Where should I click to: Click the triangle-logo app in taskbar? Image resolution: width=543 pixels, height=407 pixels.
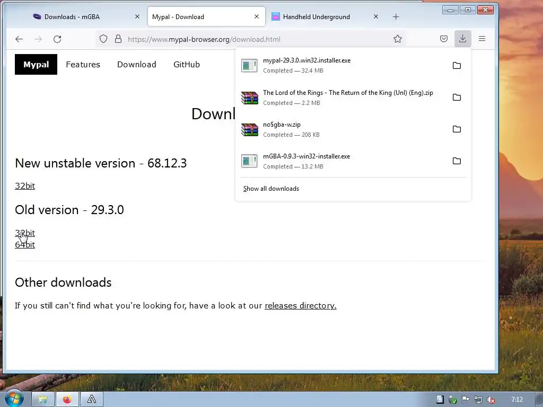pyautogui.click(x=92, y=400)
